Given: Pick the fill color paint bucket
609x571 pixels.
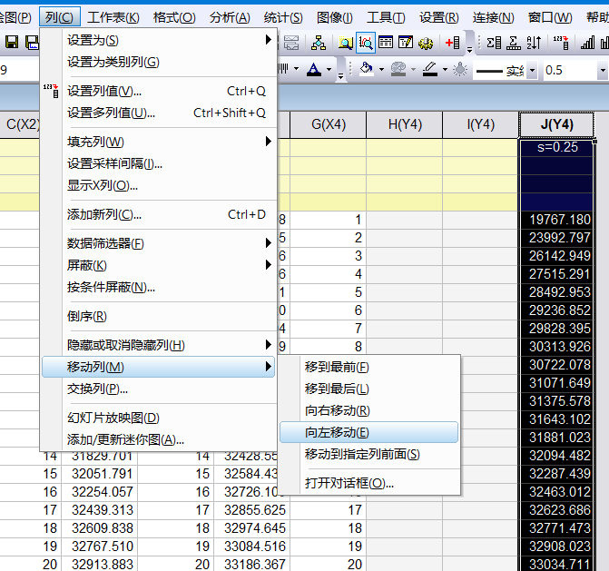Looking at the screenshot, I should [367, 70].
